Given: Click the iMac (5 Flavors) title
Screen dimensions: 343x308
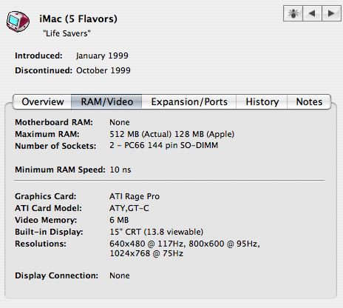Looking at the screenshot, I should (x=78, y=19).
